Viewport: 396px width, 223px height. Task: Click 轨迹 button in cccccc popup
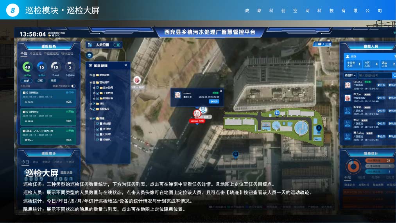point(214,102)
